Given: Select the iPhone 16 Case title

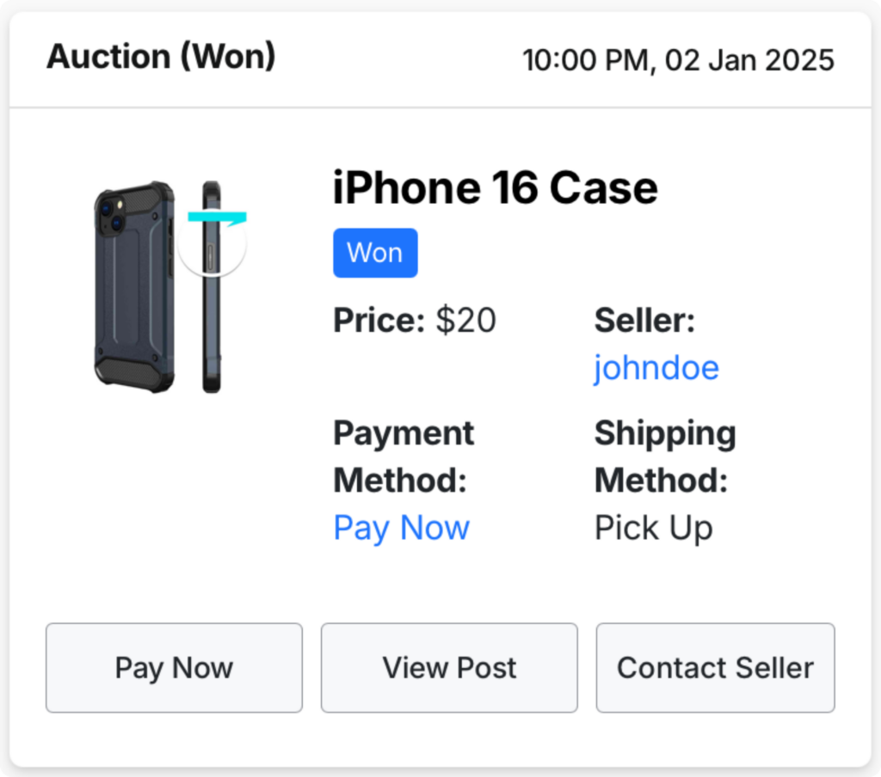Looking at the screenshot, I should pyautogui.click(x=495, y=187).
